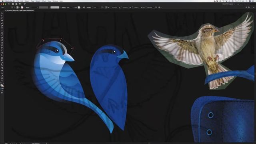Select the Zoom tool
Image resolution: width=256 pixels, height=144 pixels.
pos(2,80)
